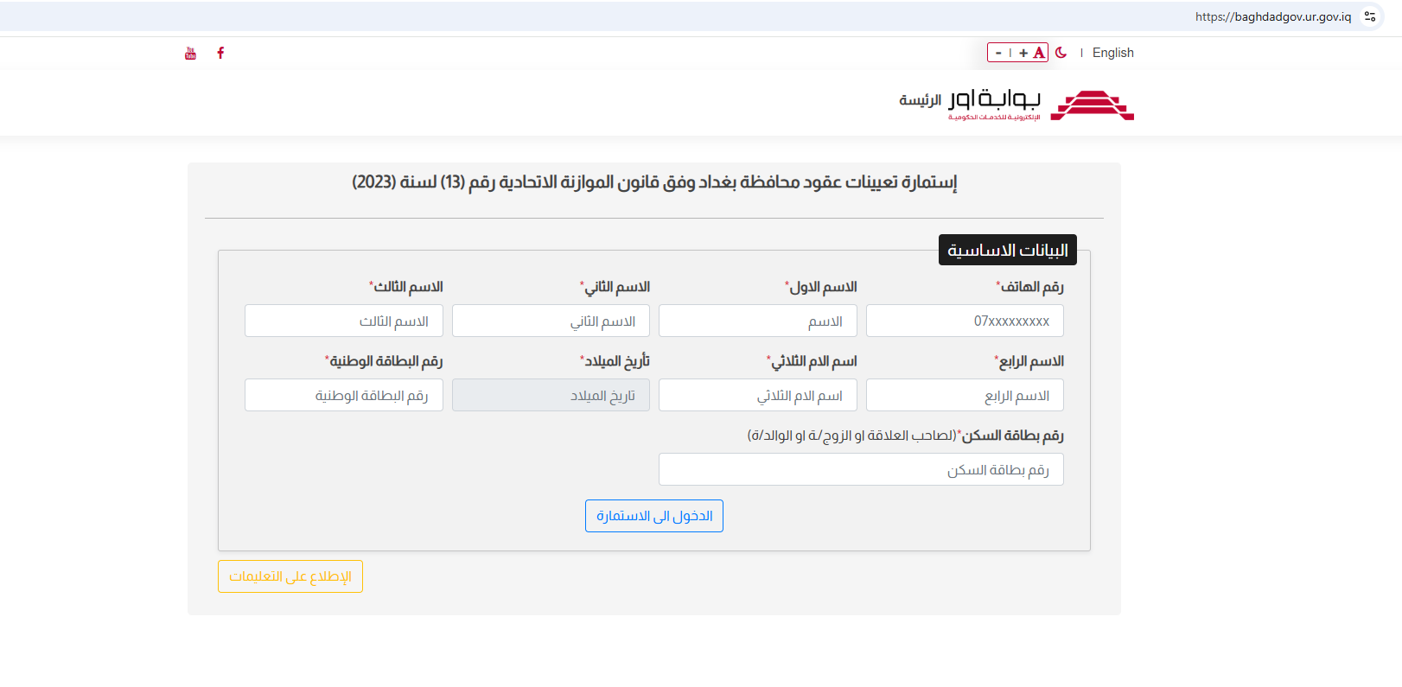Open the تاريخ الميلاد birth date picker
This screenshot has height=687, width=1402.
[x=551, y=395]
